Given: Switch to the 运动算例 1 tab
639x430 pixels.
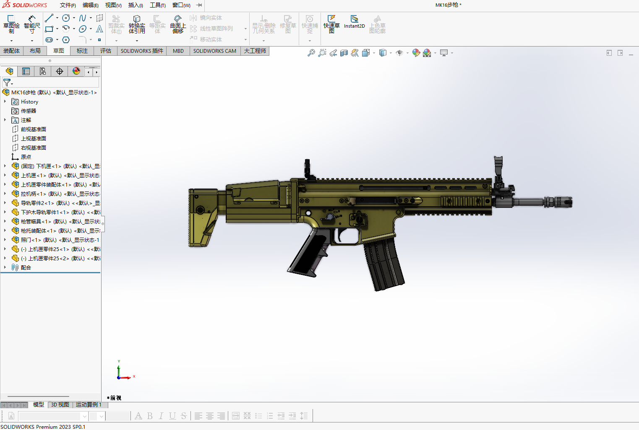Looking at the screenshot, I should pos(89,404).
